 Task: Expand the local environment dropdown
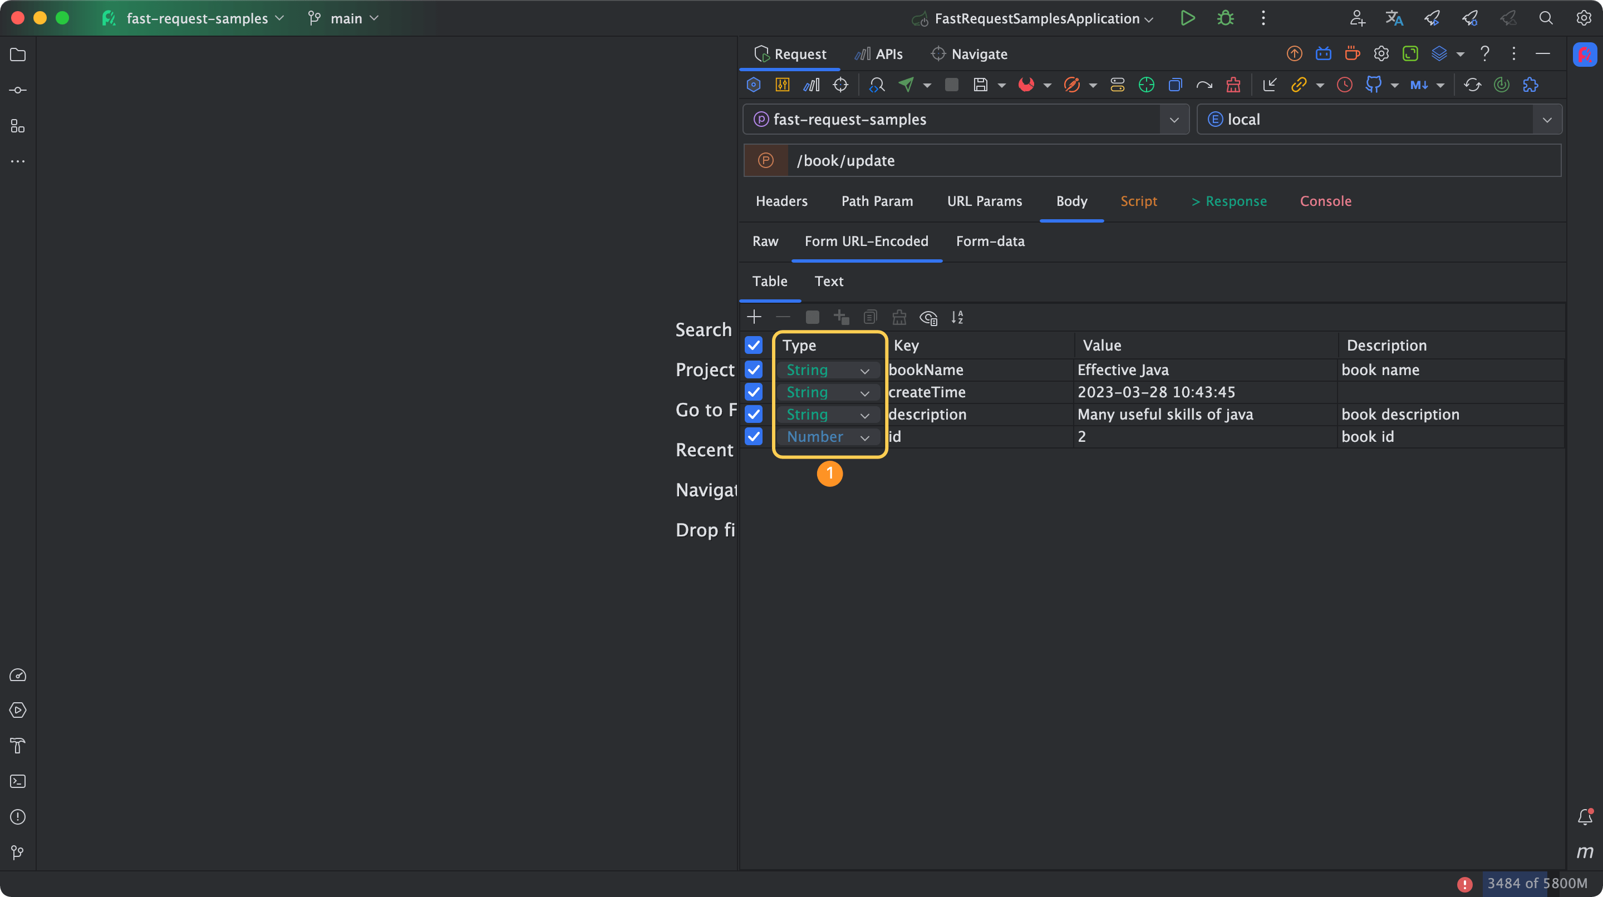click(x=1546, y=120)
